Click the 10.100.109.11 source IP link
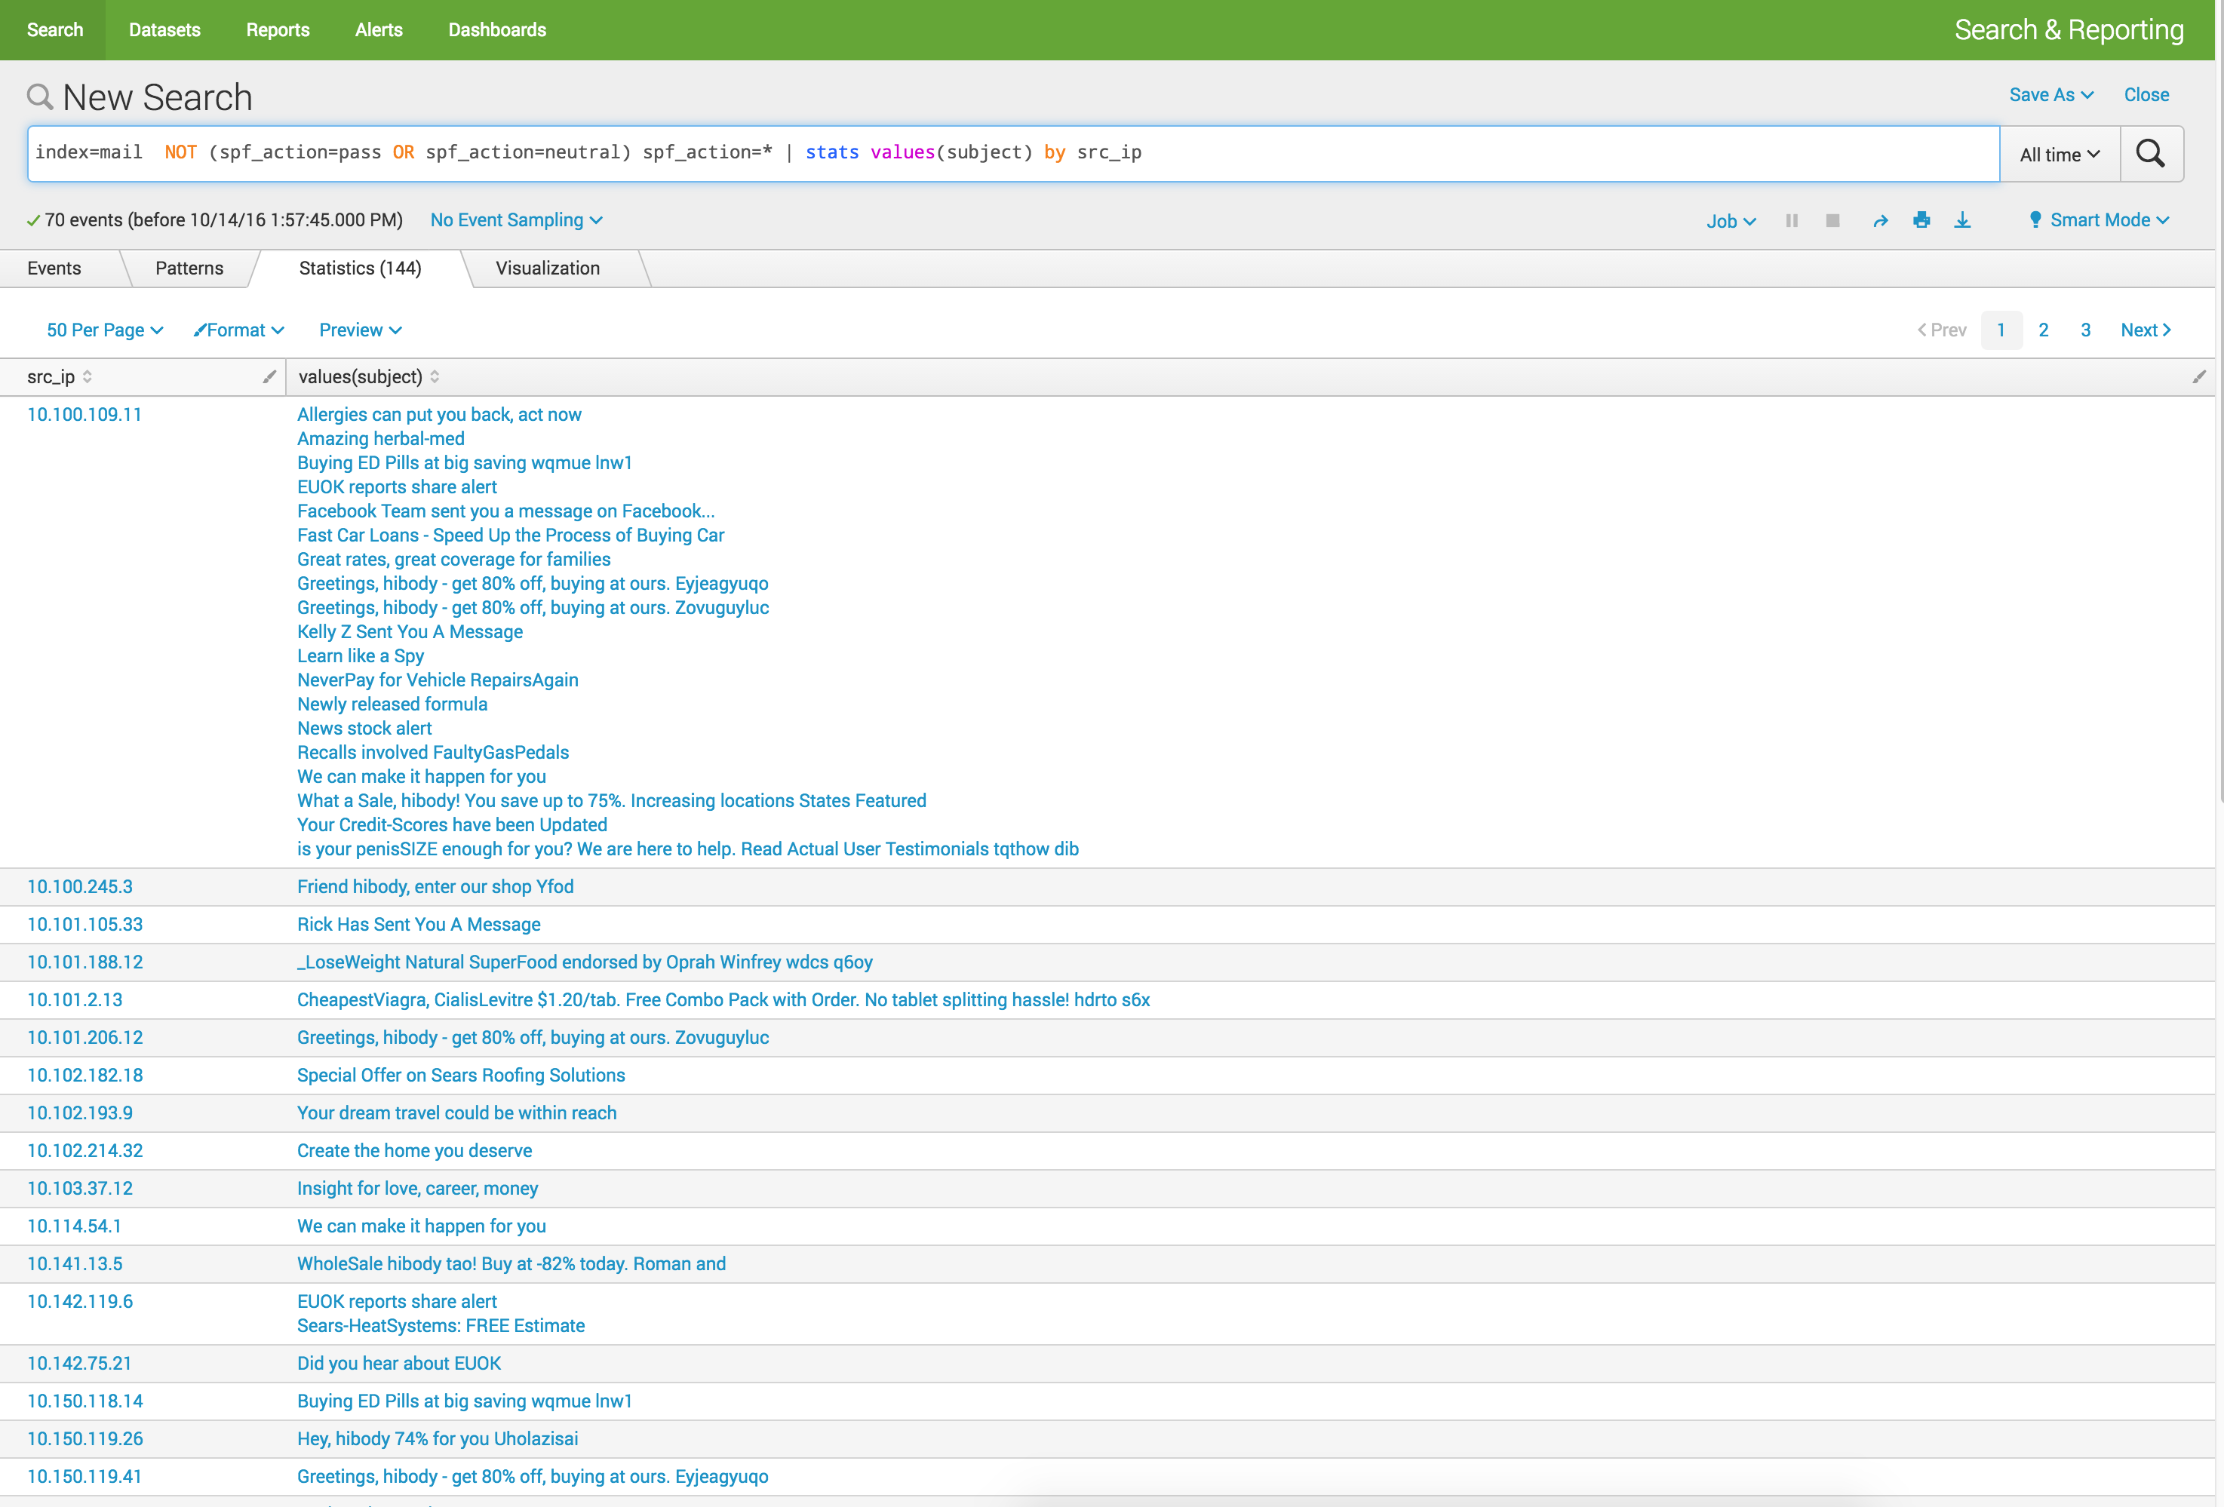2224x1507 pixels. (x=84, y=414)
